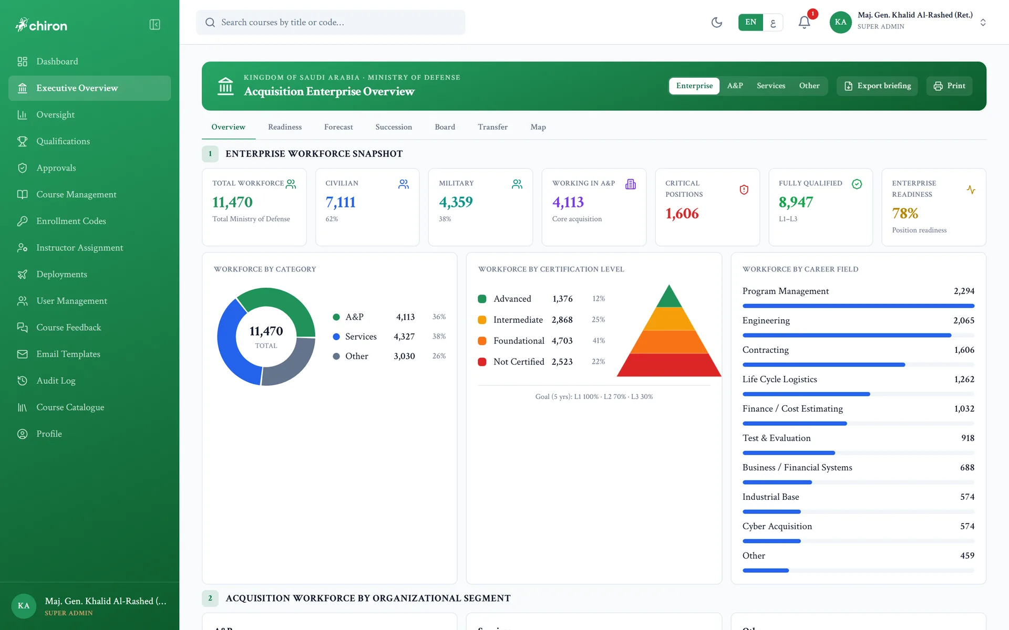
Task: Click the Military card people icon
Action: tap(517, 184)
